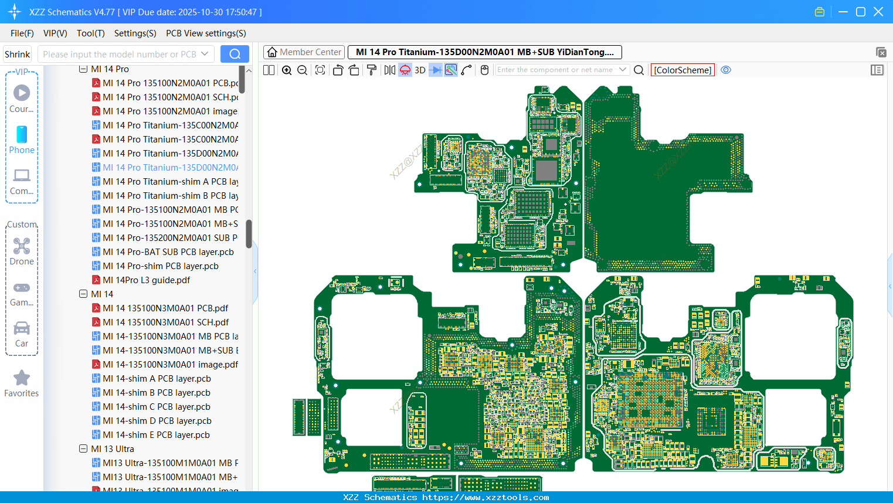
Task: Visit the www.xzztools.com link
Action: (485, 497)
